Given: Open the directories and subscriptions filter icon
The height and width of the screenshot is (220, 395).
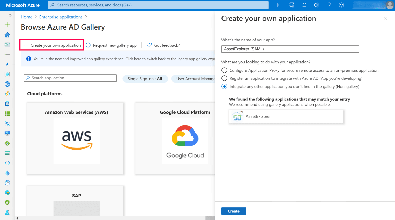Looking at the screenshot, I should click(x=292, y=5).
